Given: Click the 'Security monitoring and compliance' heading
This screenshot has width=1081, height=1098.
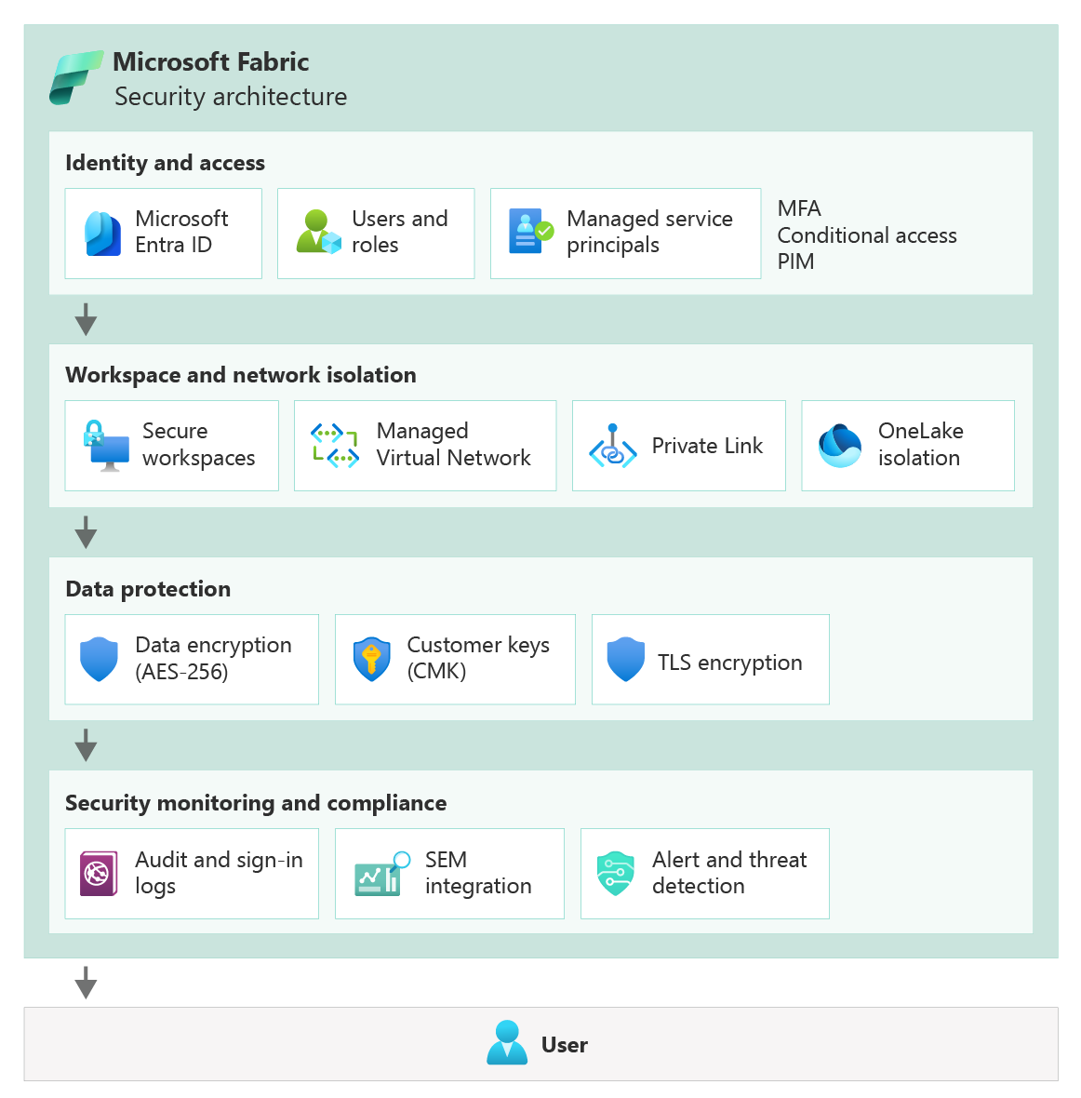Looking at the screenshot, I should coord(256,802).
